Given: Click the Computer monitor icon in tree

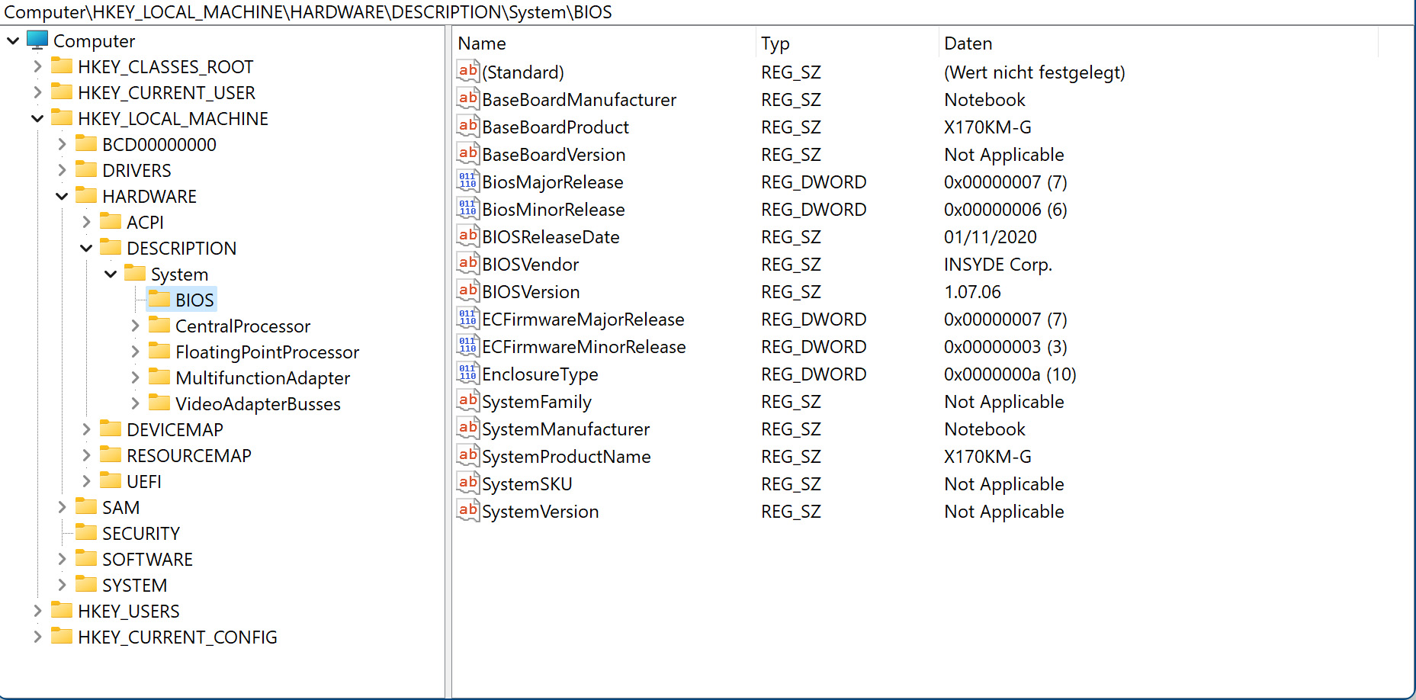Looking at the screenshot, I should click(x=37, y=40).
